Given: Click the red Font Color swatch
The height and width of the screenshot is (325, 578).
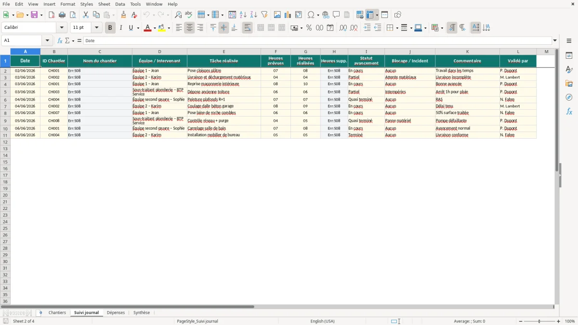Looking at the screenshot, I should point(148,28).
